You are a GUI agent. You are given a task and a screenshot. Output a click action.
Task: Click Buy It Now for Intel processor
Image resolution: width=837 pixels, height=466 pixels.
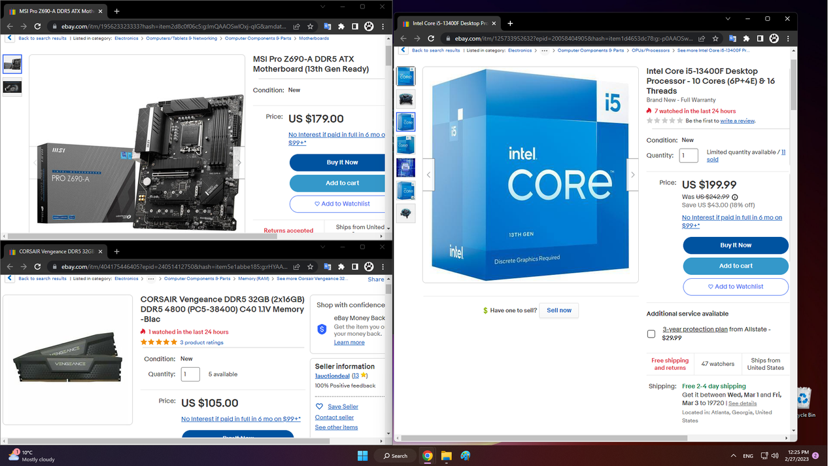click(736, 245)
